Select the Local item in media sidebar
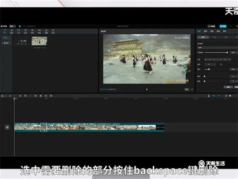The image size is (238, 179). pyautogui.click(x=6, y=38)
